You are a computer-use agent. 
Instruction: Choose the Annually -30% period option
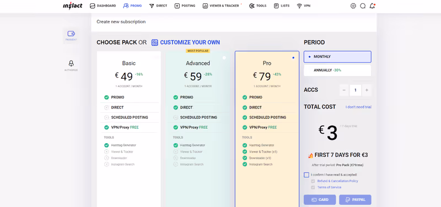[x=337, y=70]
